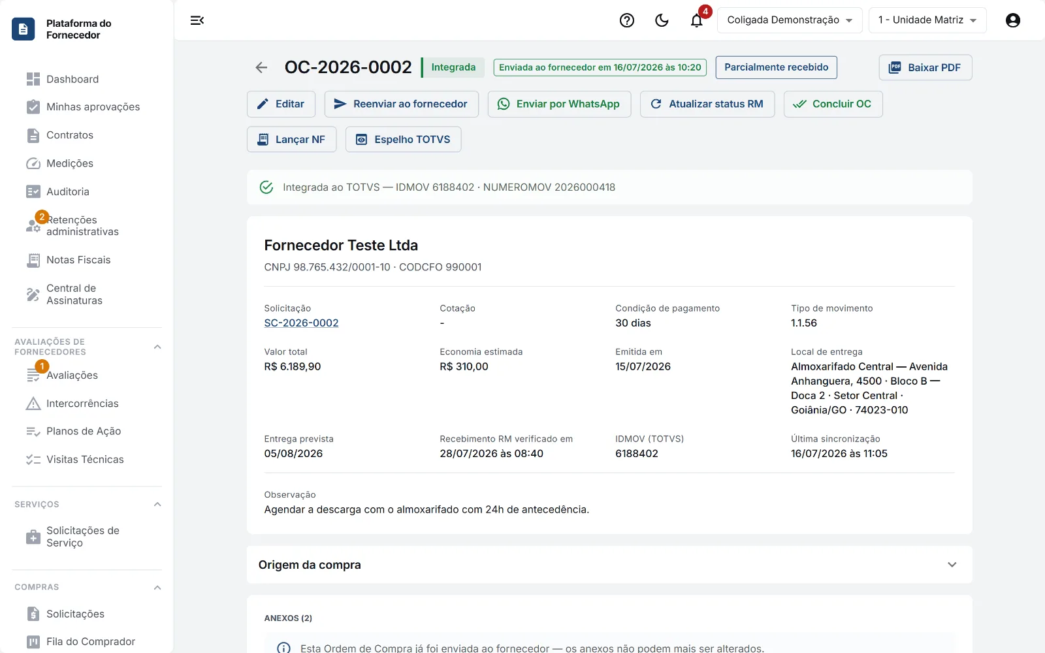Click the Integrada status chip
Viewport: 1045px width, 653px height.
click(x=453, y=67)
